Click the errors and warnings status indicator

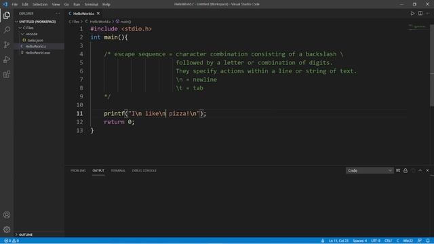(12, 241)
